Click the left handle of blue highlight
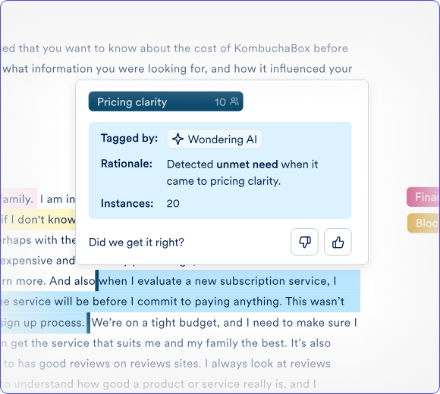Screen dimensions: 440x394 [x=97, y=280]
